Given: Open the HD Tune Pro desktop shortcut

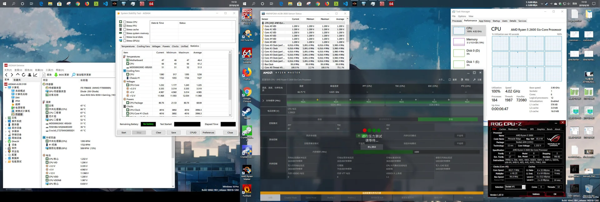Looking at the screenshot, I should click(247, 36).
